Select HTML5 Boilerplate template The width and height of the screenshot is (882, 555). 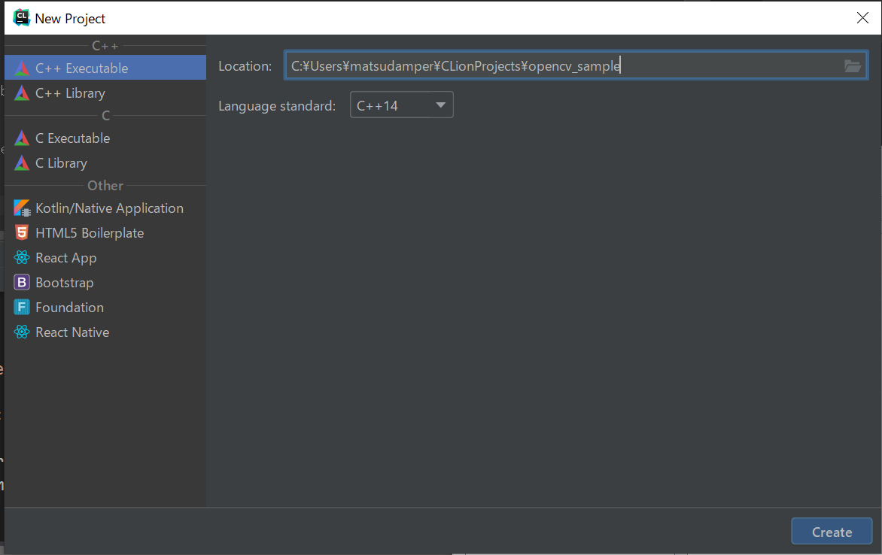coord(105,233)
